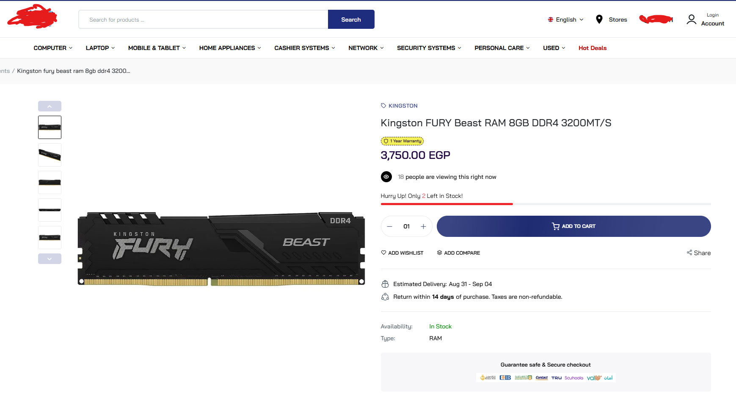Viewport: 736px width, 403px height.
Task: Click the TRU payment logo
Action: tap(557, 378)
